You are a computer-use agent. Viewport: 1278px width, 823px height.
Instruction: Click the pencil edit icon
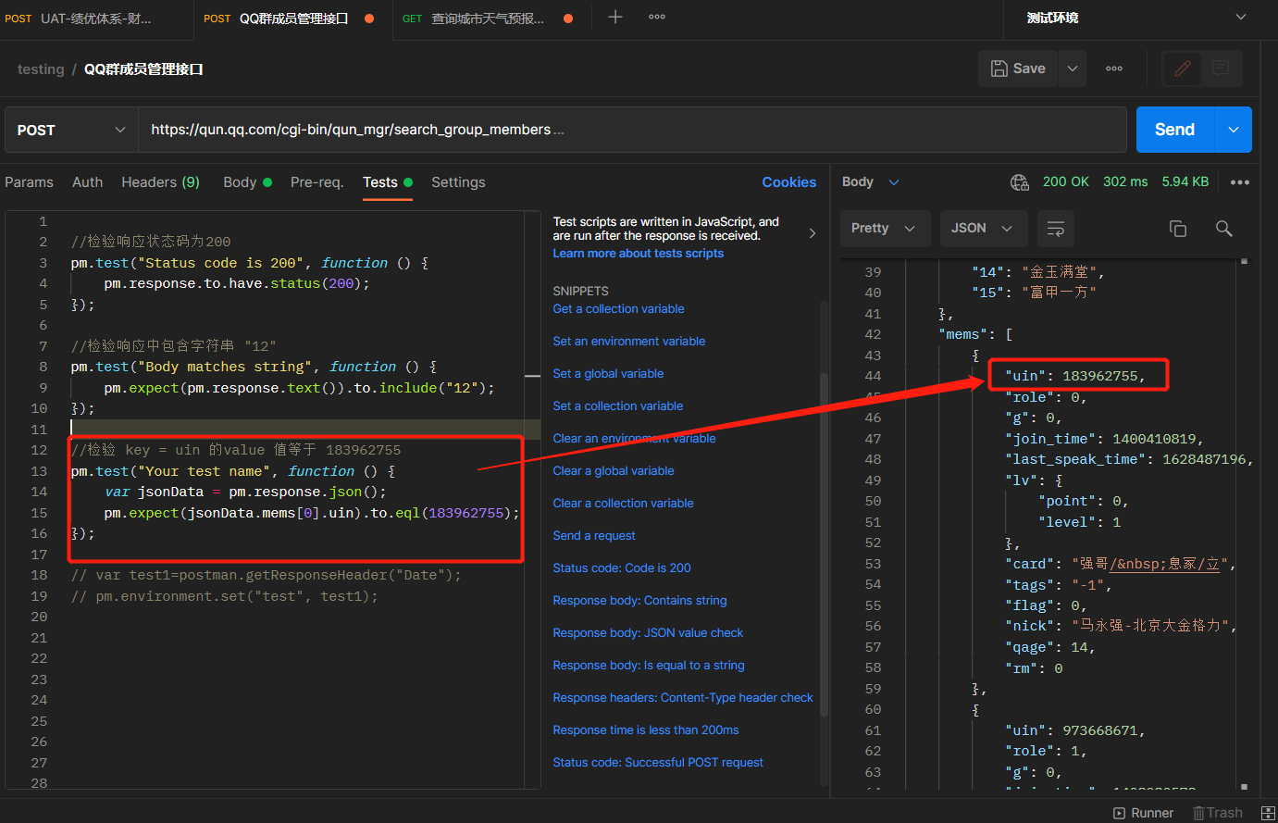(x=1182, y=69)
